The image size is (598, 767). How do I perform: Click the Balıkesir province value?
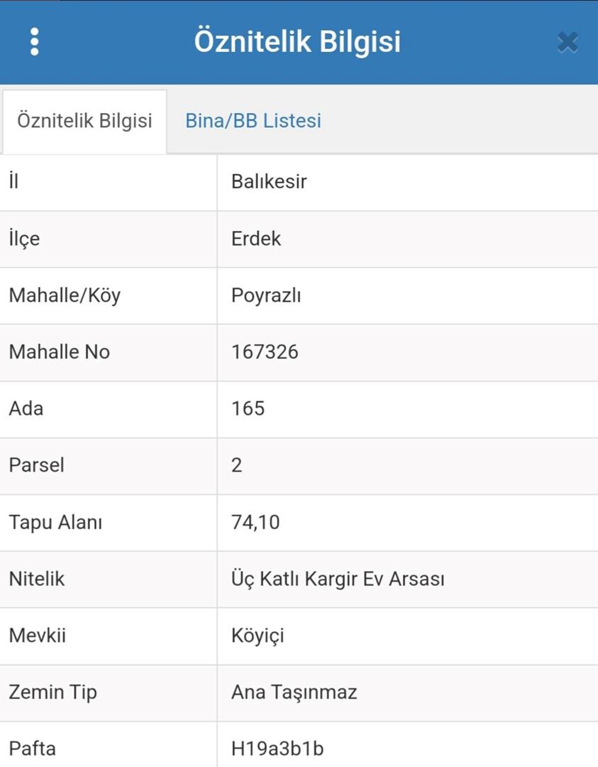pos(269,182)
